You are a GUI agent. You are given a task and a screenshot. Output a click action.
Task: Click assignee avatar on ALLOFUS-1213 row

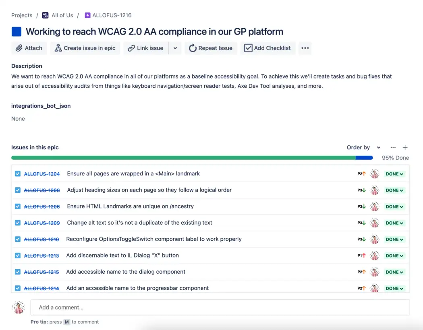[374, 256]
